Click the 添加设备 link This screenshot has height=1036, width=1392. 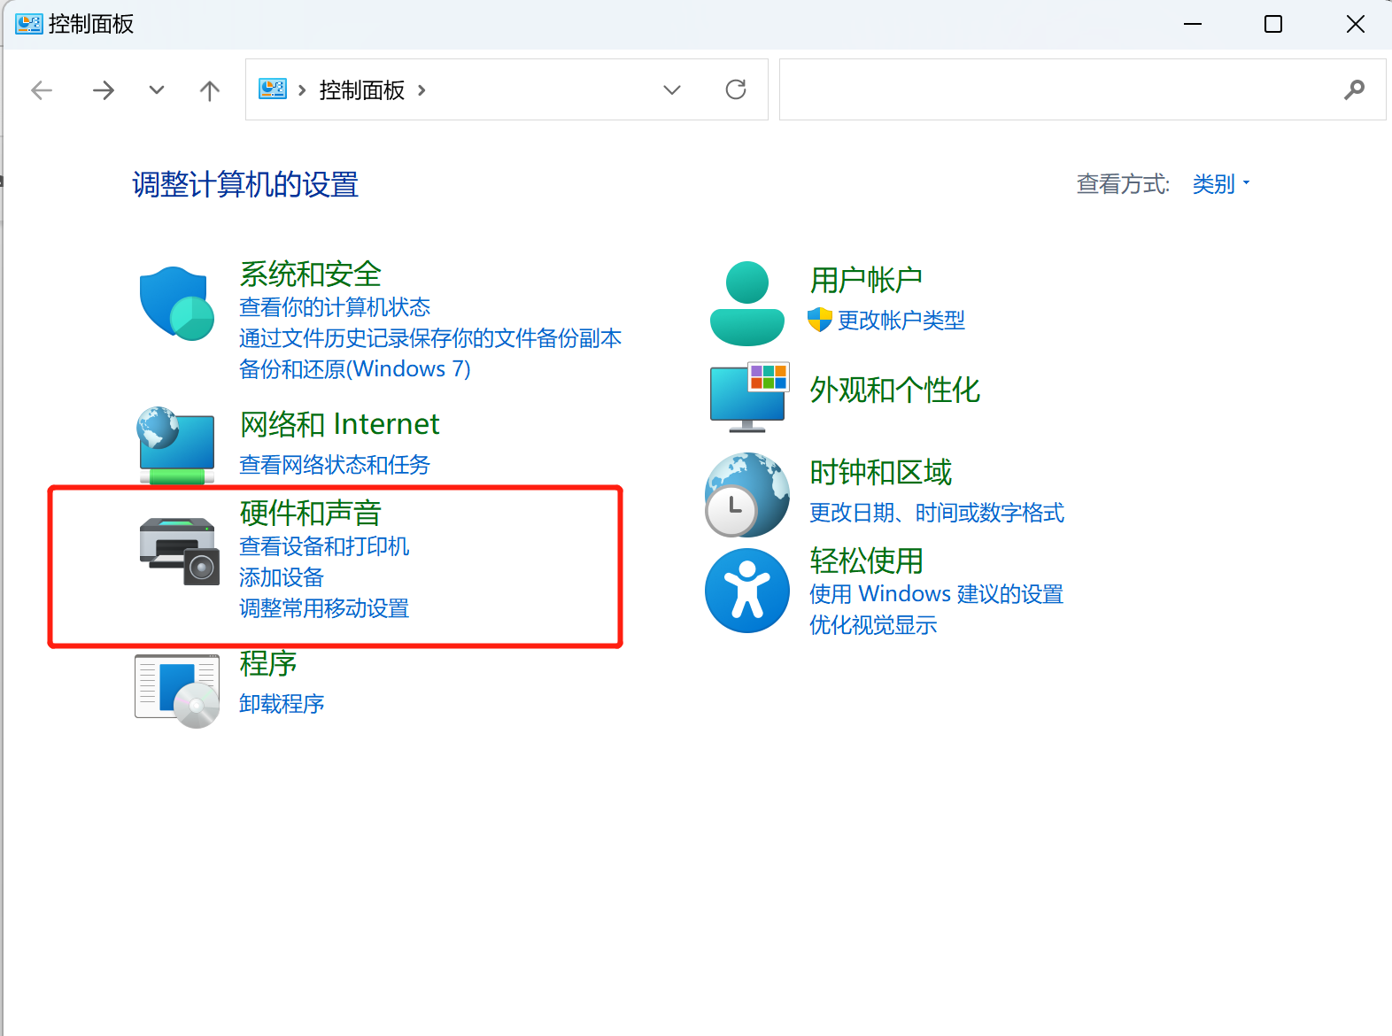pos(282,577)
